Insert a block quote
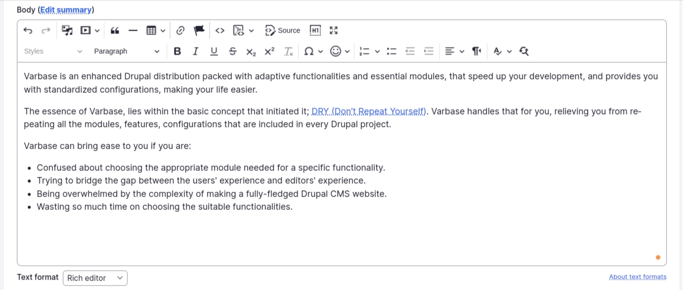Viewport: 683px width, 290px height. coord(115,31)
